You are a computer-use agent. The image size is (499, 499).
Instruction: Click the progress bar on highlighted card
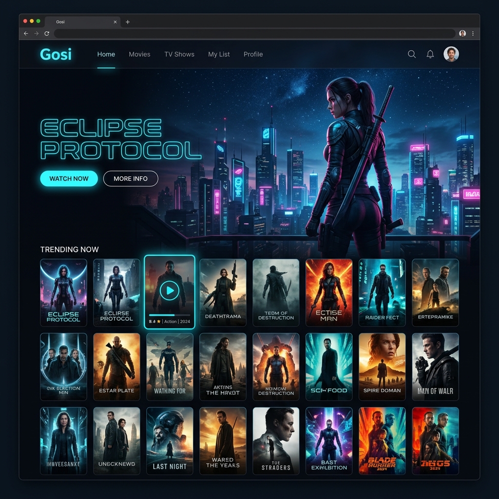point(169,315)
